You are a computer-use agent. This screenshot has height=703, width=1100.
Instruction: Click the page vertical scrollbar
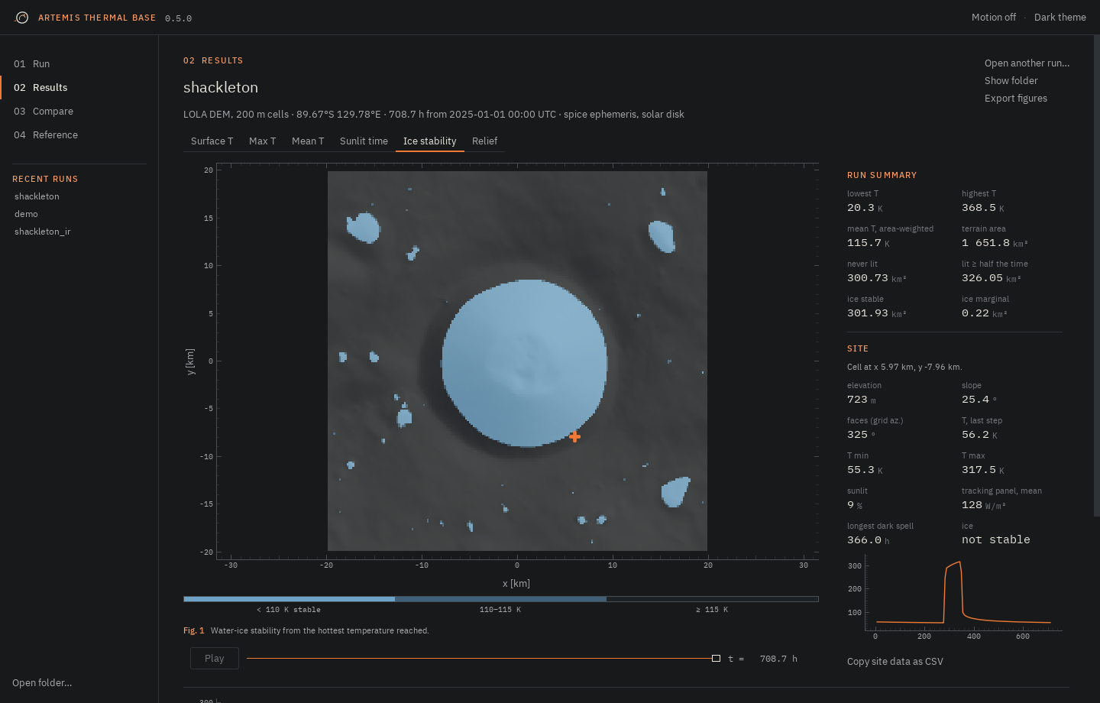pyautogui.click(x=1097, y=275)
